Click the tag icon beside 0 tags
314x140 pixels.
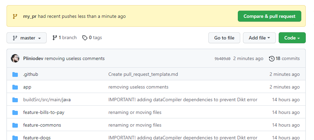click(x=85, y=38)
